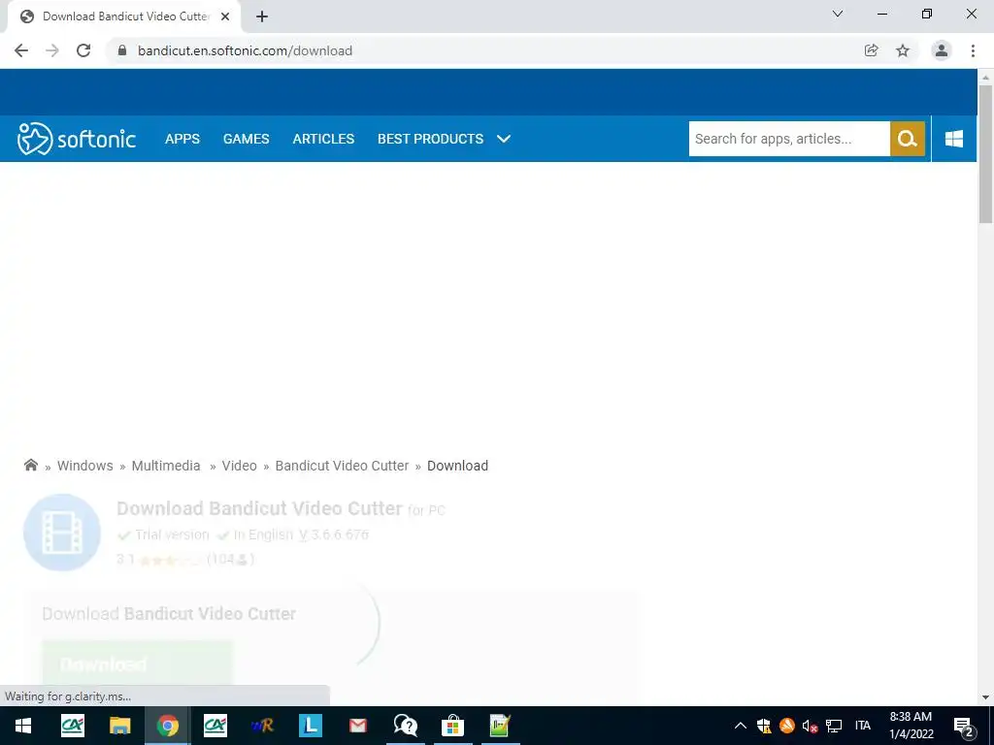
Task: Open the first Crédit Agricole taskbar app
Action: pyautogui.click(x=72, y=726)
